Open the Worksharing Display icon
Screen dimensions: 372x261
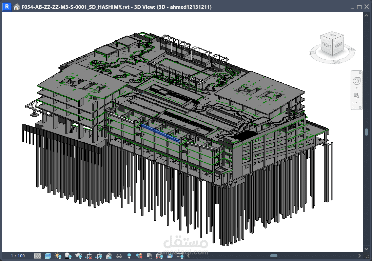[139, 256]
